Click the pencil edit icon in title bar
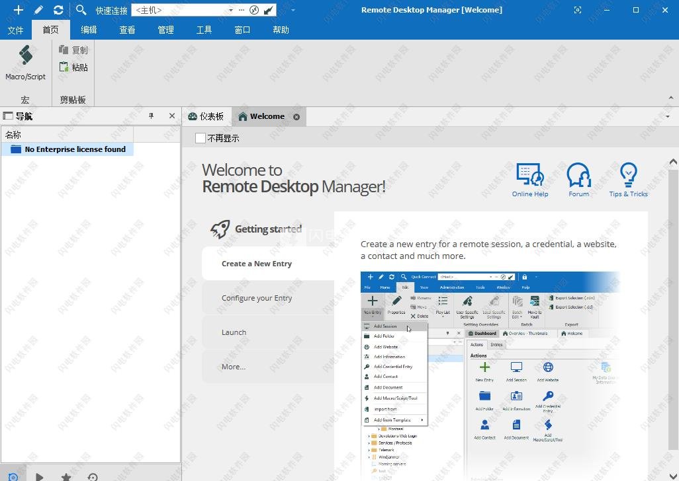Viewport: 679px width, 481px height. (38, 9)
